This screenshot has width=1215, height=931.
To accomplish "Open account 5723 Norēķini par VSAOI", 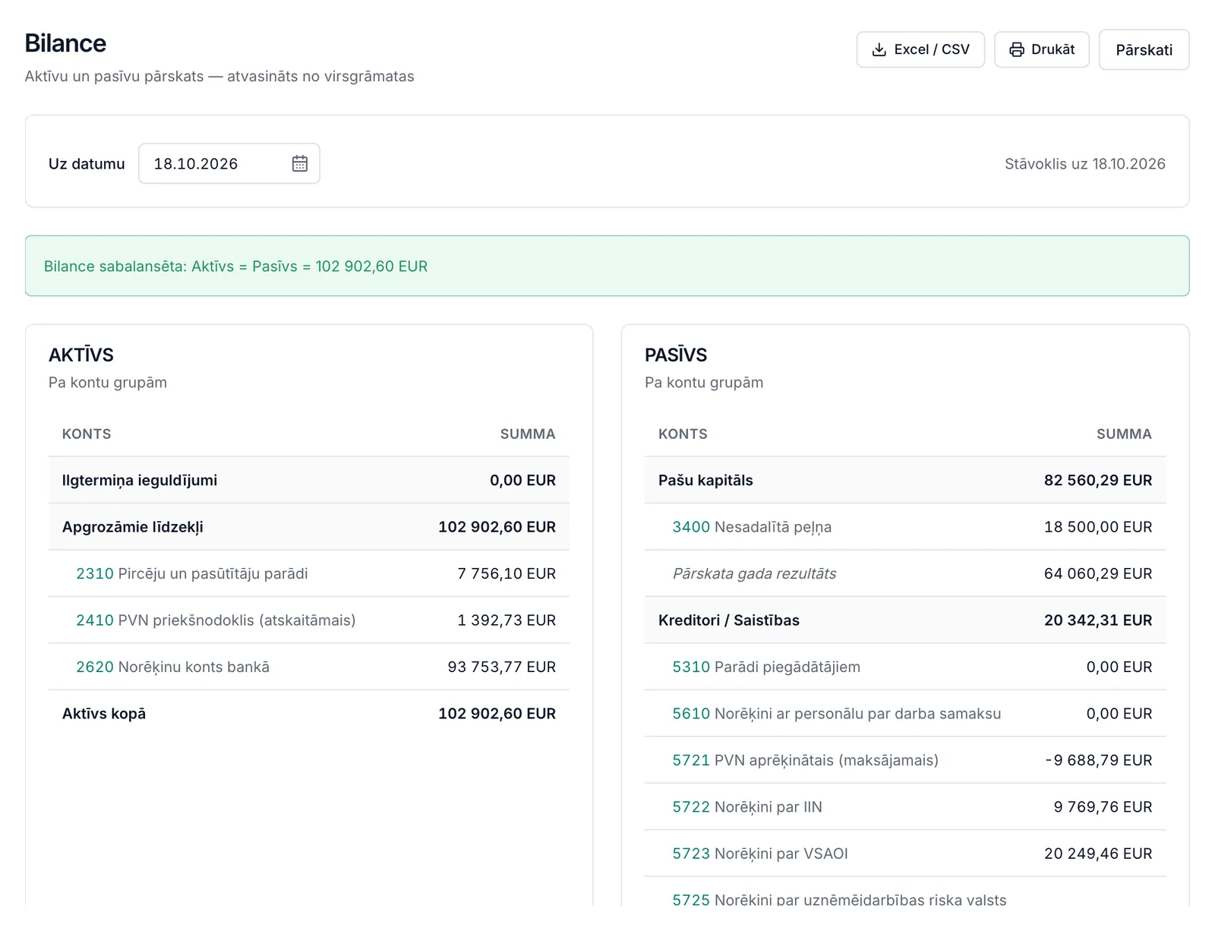I will point(760,854).
